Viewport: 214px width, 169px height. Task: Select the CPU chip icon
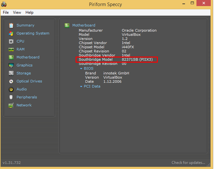(x=11, y=41)
